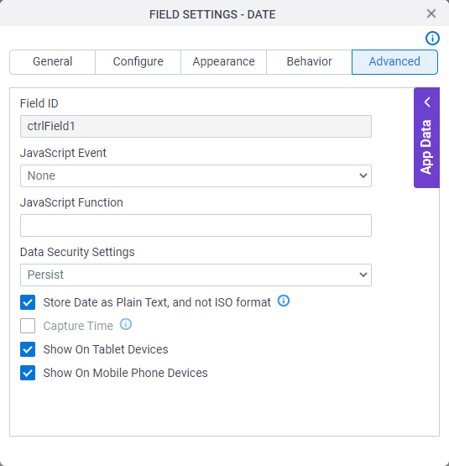This screenshot has width=449, height=466.
Task: Open the JavaScript Event dropdown
Action: click(196, 176)
